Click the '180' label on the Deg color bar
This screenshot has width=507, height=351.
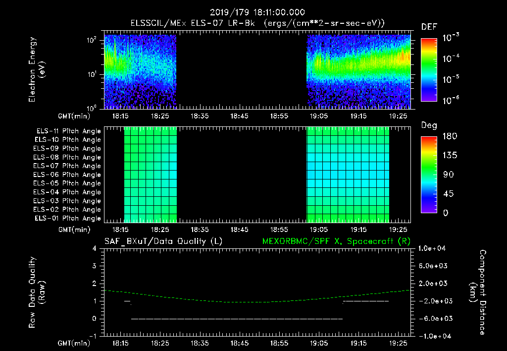click(450, 136)
